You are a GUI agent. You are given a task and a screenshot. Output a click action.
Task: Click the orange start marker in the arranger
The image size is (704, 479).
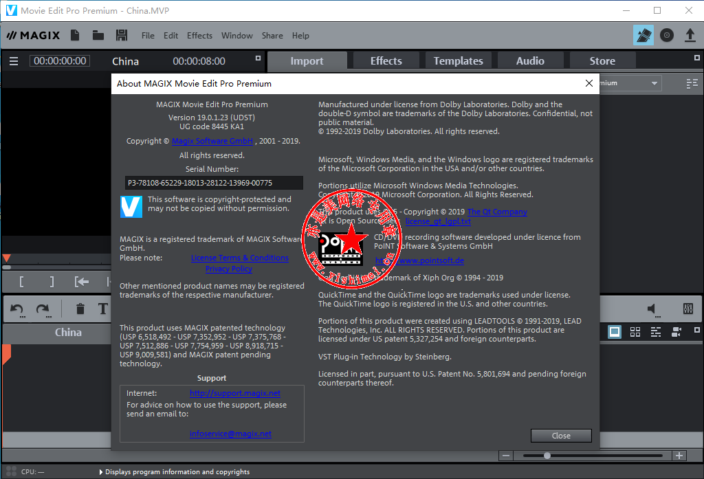pyautogui.click(x=6, y=354)
